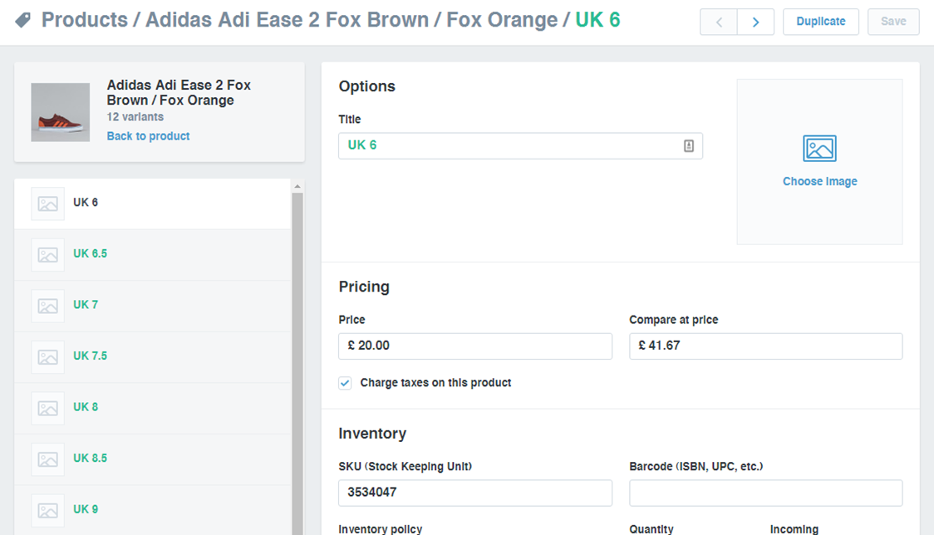This screenshot has width=934, height=535.
Task: Open Products breadcrumb link
Action: [85, 20]
